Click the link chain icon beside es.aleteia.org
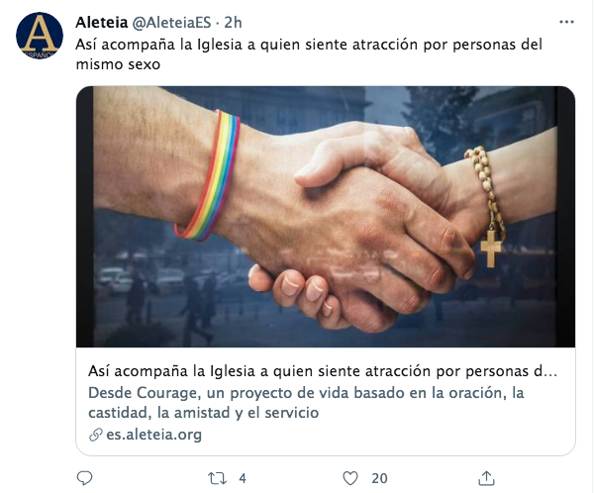The height and width of the screenshot is (493, 594). 95,435
